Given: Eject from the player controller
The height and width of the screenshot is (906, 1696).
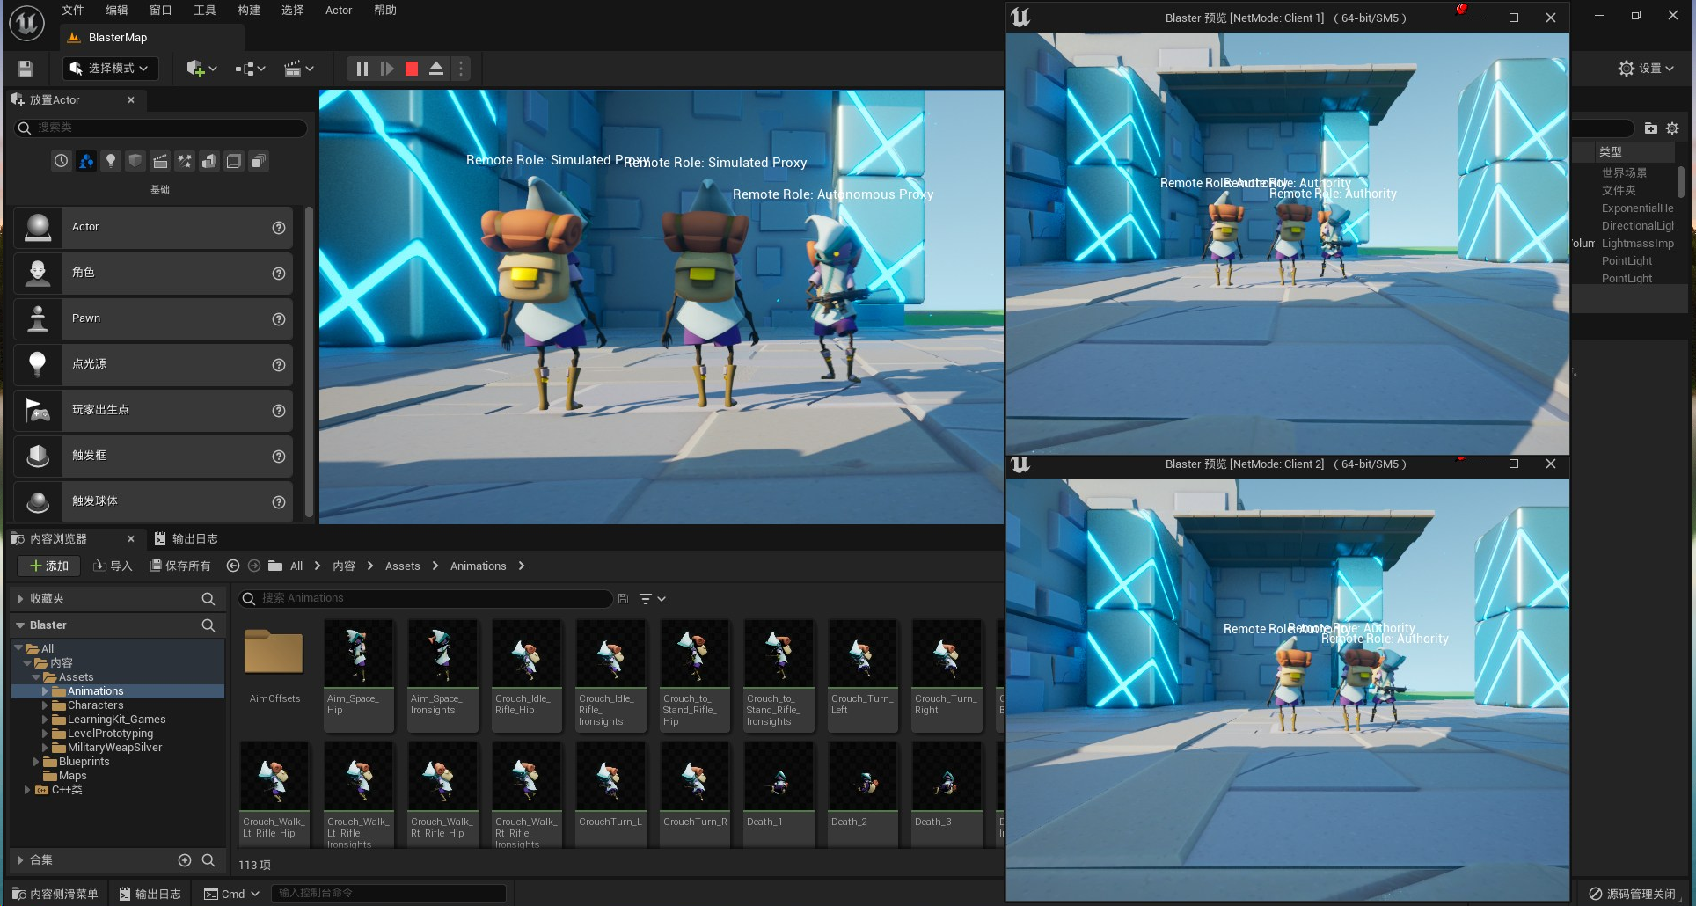Looking at the screenshot, I should coord(435,69).
